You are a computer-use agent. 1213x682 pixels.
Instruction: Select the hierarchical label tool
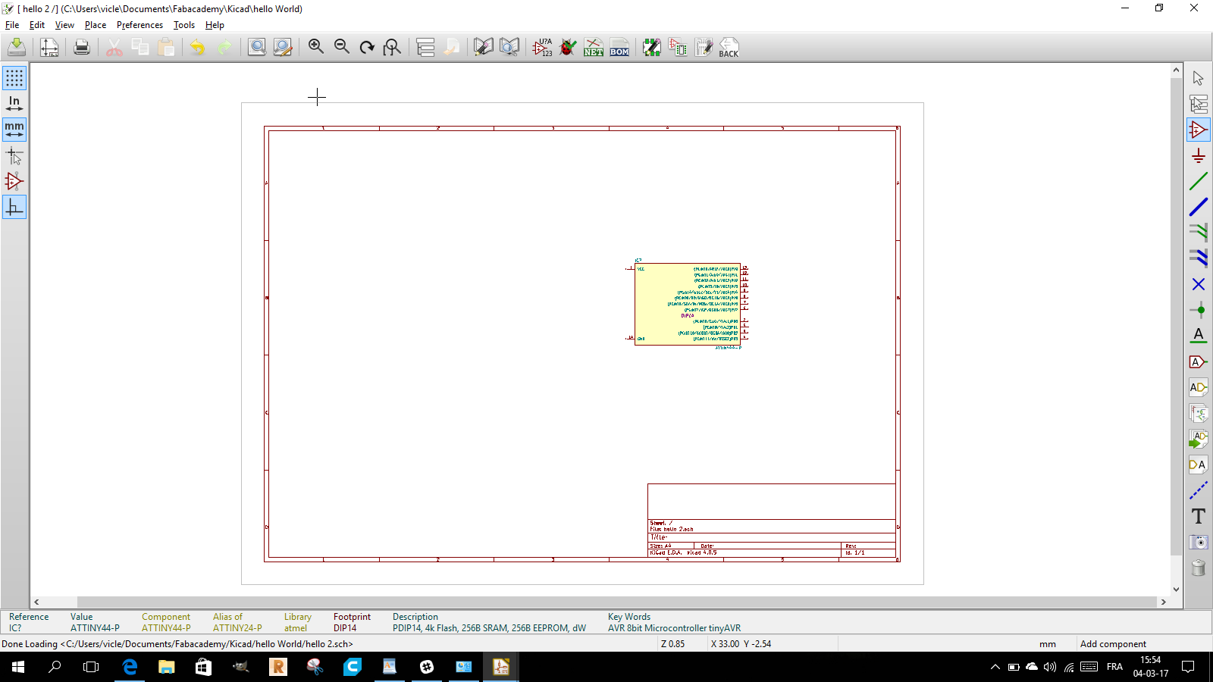[x=1199, y=387]
